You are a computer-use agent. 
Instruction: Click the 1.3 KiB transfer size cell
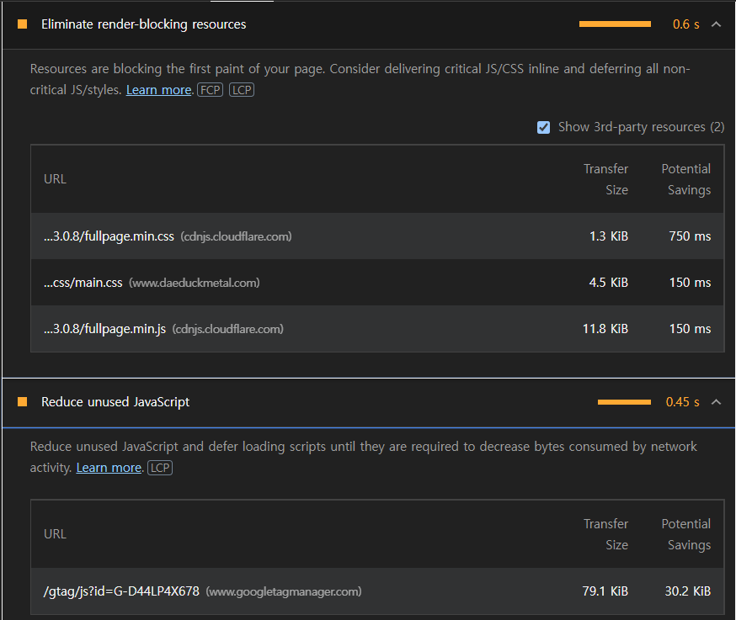(x=608, y=236)
